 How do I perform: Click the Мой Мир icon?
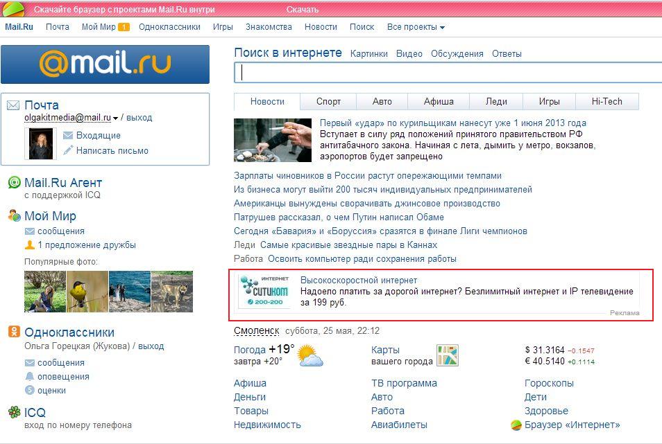15,215
